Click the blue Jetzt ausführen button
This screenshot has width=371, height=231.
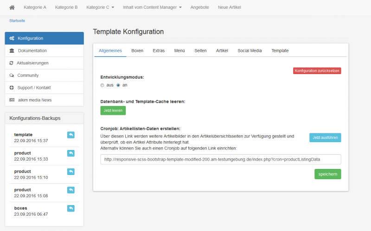(x=325, y=137)
